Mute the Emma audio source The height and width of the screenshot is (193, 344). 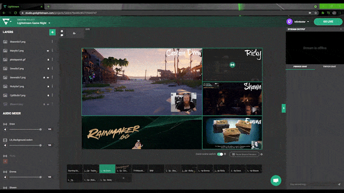click(x=5, y=177)
